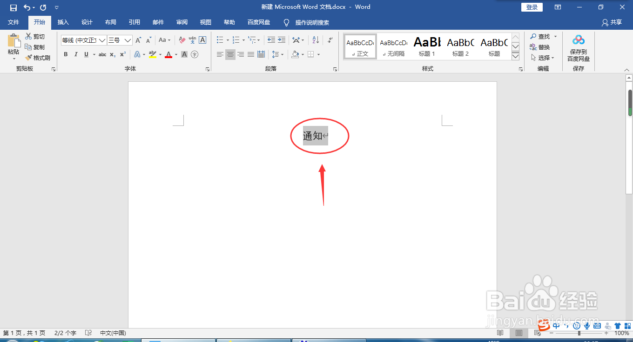Activate the Format Painter 格式刷

click(x=38, y=58)
